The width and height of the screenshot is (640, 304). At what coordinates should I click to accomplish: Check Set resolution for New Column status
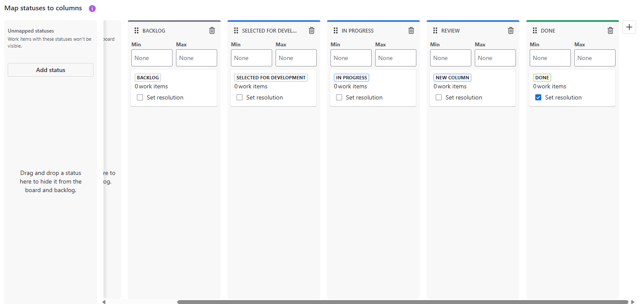click(x=439, y=97)
